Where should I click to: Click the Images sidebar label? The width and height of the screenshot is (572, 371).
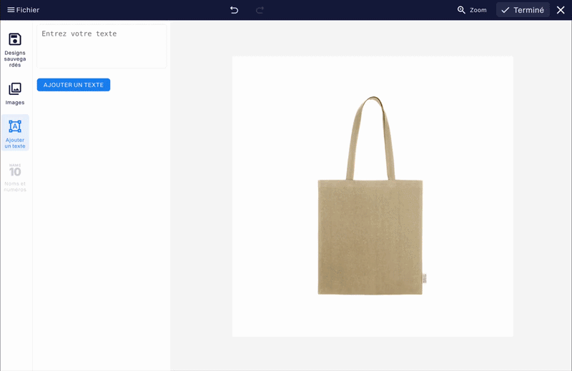tap(15, 103)
